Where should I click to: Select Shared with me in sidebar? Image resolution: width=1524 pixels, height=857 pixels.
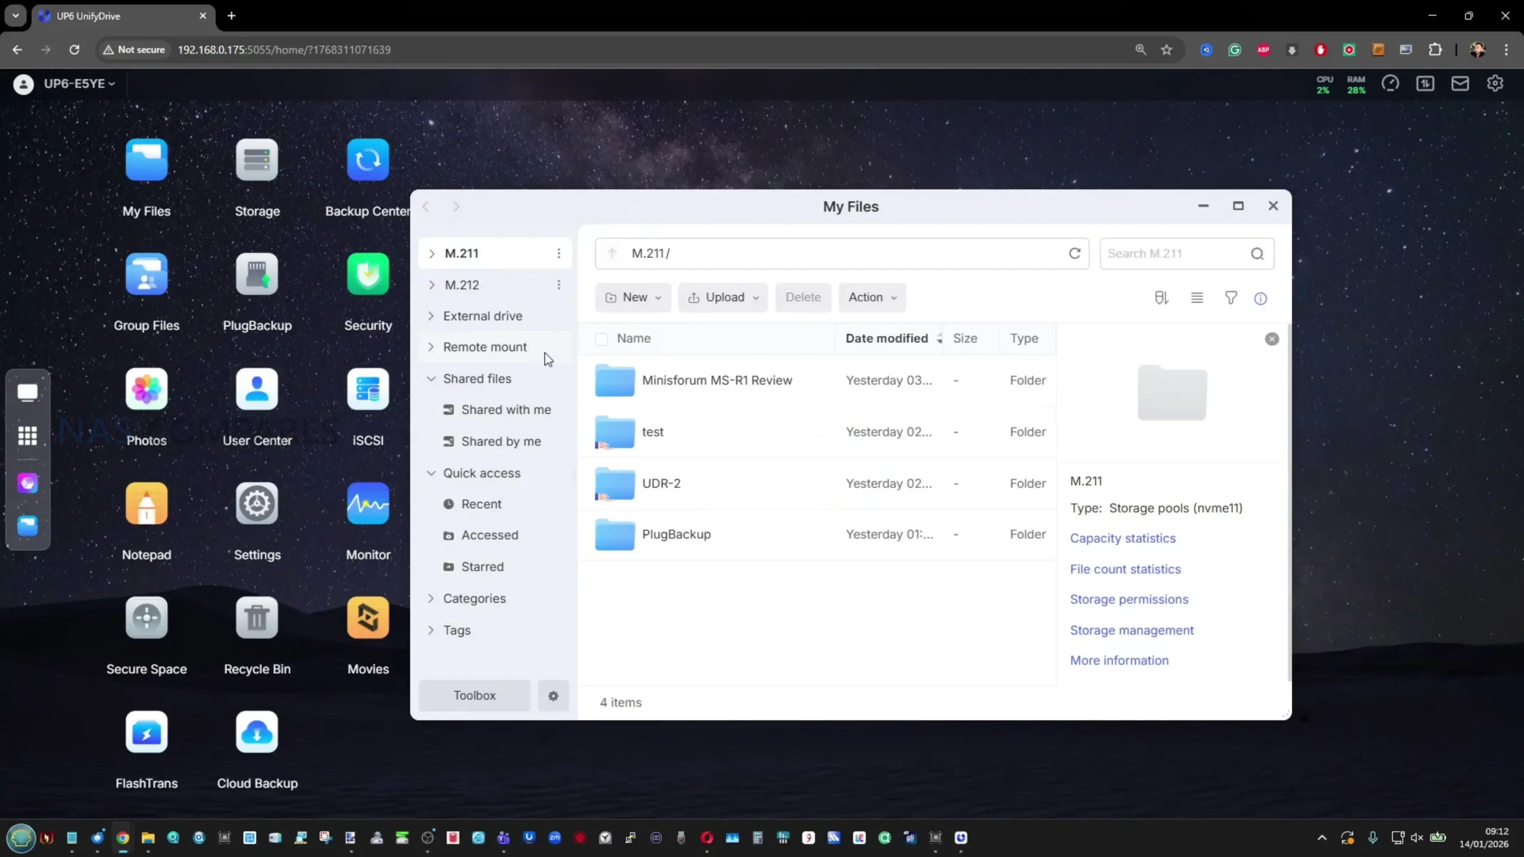[505, 410]
